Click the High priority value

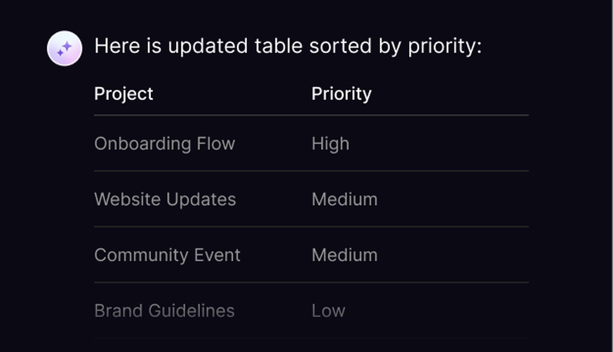(330, 144)
